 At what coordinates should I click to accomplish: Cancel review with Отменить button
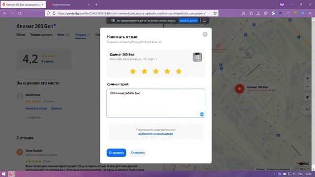138,153
